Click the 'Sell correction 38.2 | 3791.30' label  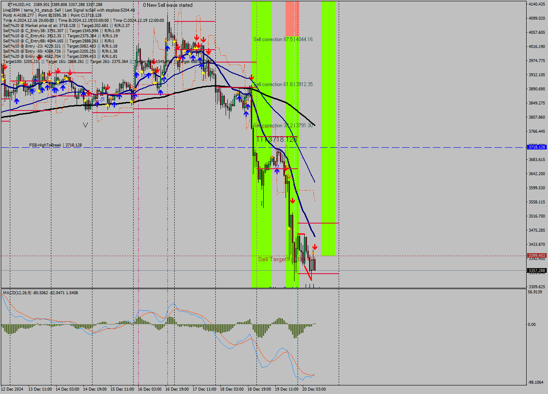click(x=283, y=125)
